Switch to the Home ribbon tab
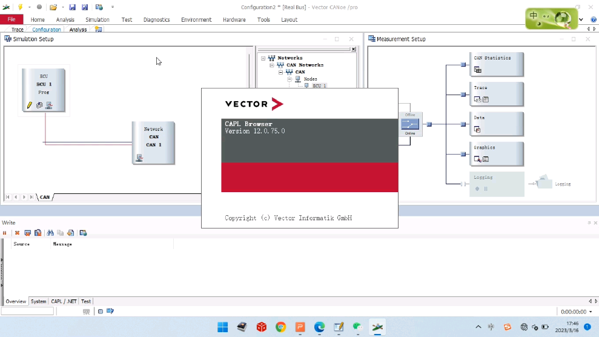Image resolution: width=599 pixels, height=337 pixels. 38,19
